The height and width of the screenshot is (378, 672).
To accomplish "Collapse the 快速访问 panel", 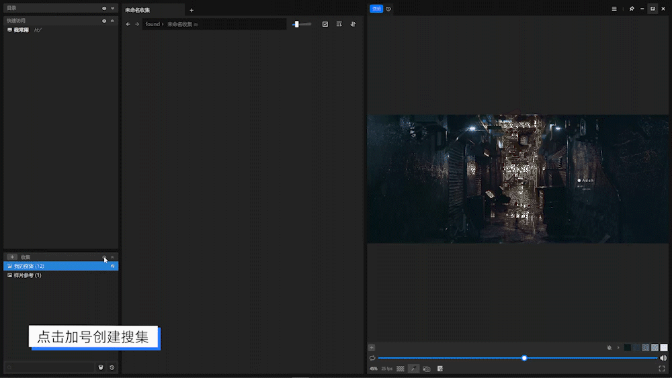I will click(x=112, y=21).
